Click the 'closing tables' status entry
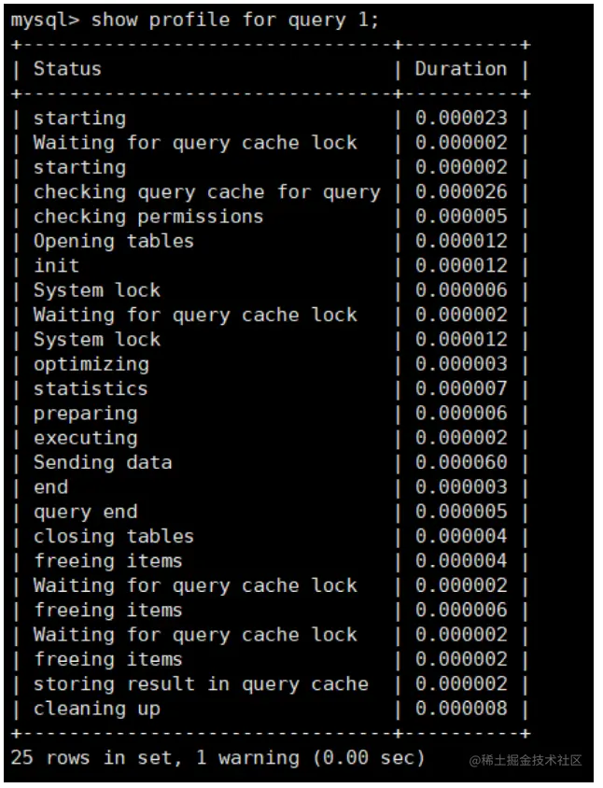 pos(113,536)
